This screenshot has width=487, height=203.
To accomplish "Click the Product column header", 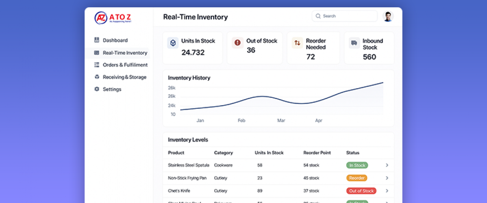I will click(x=176, y=153).
